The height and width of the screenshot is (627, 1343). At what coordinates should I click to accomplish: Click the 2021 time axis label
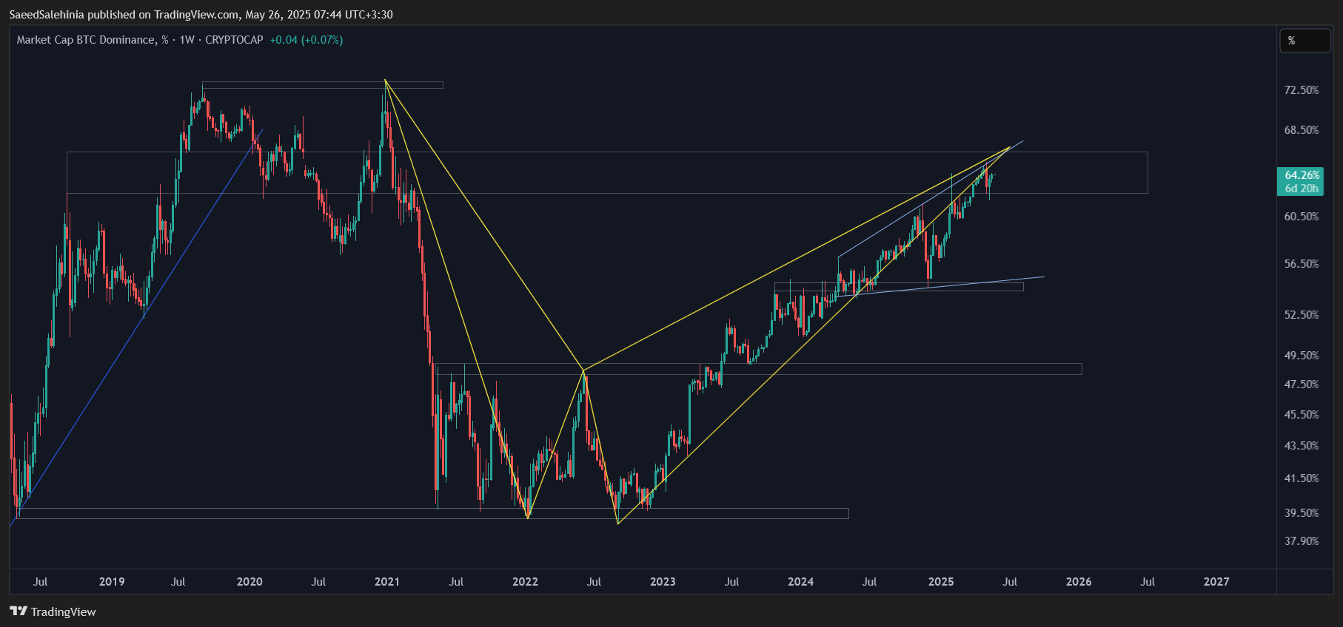pyautogui.click(x=387, y=582)
